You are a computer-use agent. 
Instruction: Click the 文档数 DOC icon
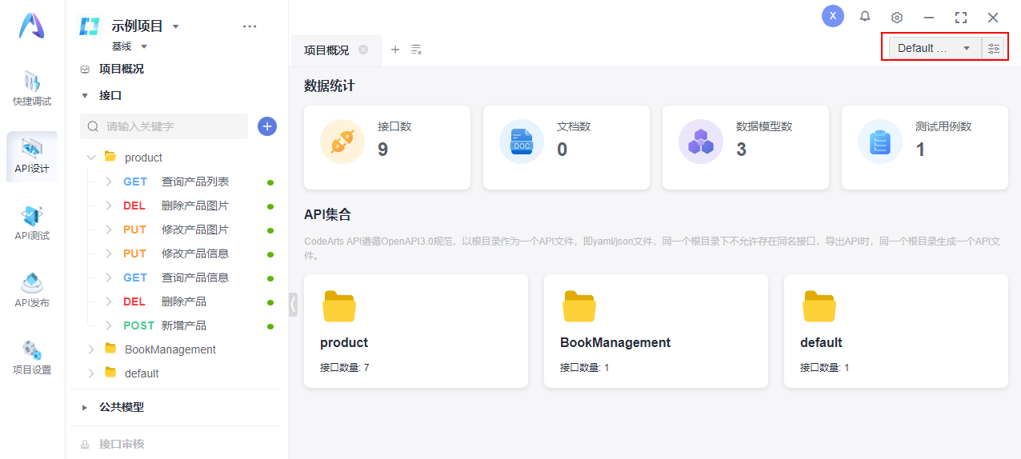(522, 142)
